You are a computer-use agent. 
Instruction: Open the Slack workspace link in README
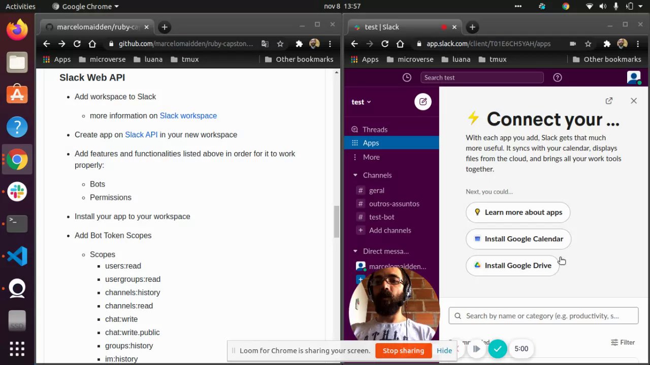click(x=188, y=116)
